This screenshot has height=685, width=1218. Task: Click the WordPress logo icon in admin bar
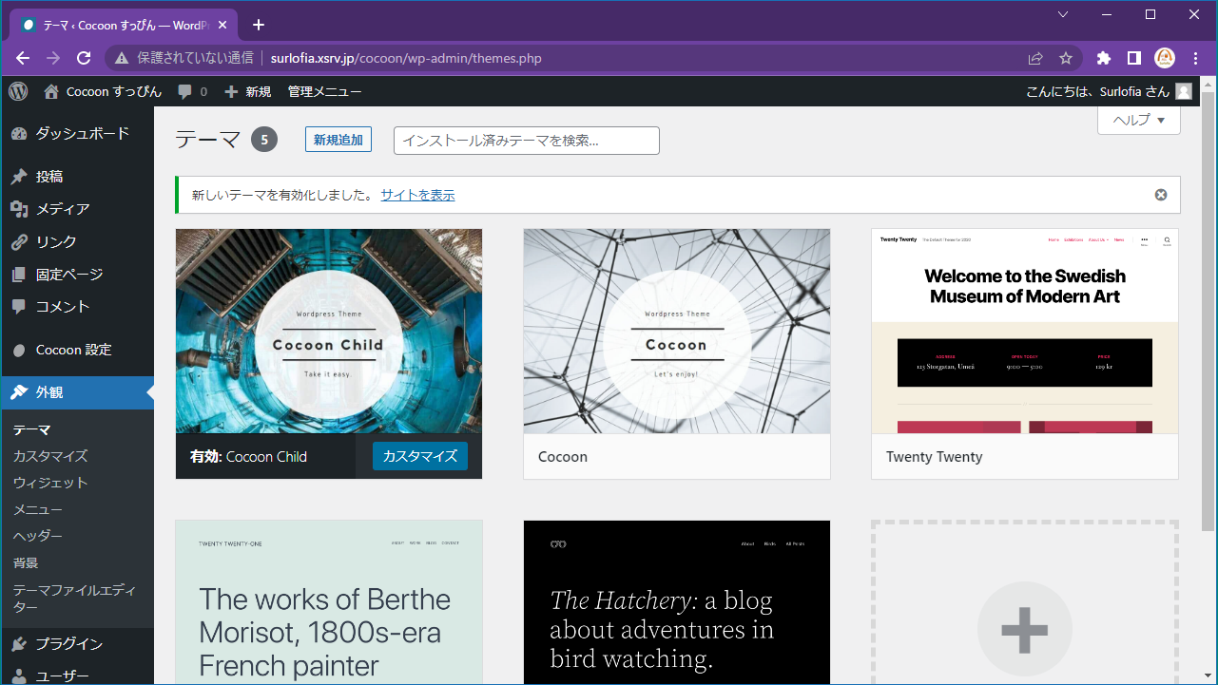(x=18, y=91)
